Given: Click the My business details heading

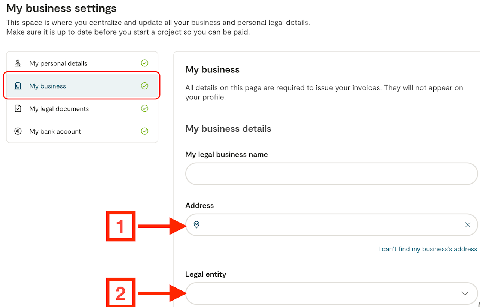Looking at the screenshot, I should tap(228, 129).
